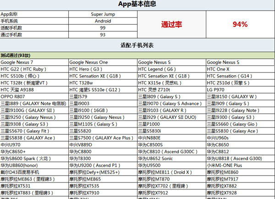
Task: Select the "HTC 渴望S S510e ( G12 )" cell
Action: (x=103, y=90)
